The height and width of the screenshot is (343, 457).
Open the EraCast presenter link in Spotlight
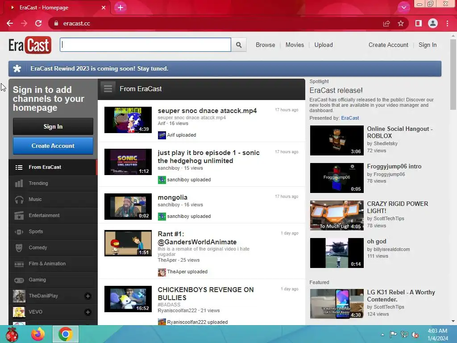350,118
